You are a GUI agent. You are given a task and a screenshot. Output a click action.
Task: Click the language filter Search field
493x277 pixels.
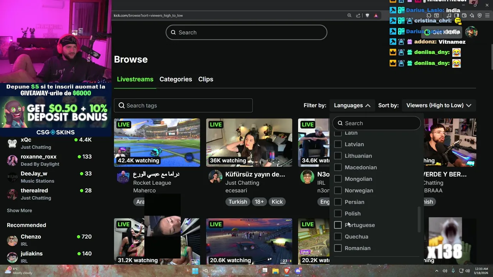(x=377, y=123)
